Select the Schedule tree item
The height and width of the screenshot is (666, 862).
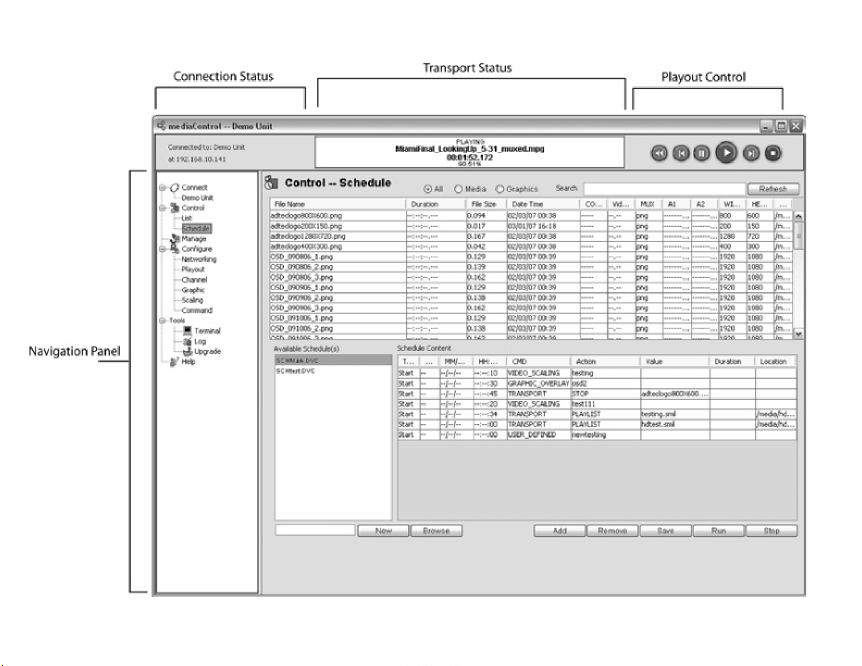click(196, 228)
